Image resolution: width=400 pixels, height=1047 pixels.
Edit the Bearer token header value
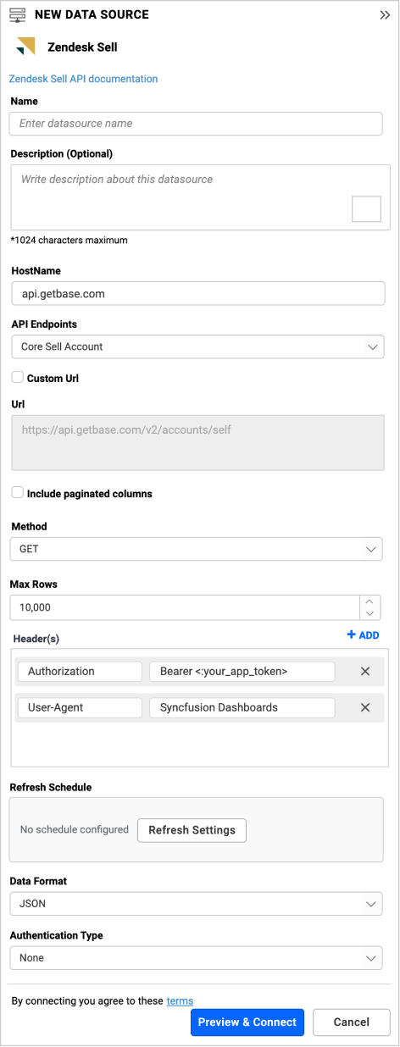242,671
